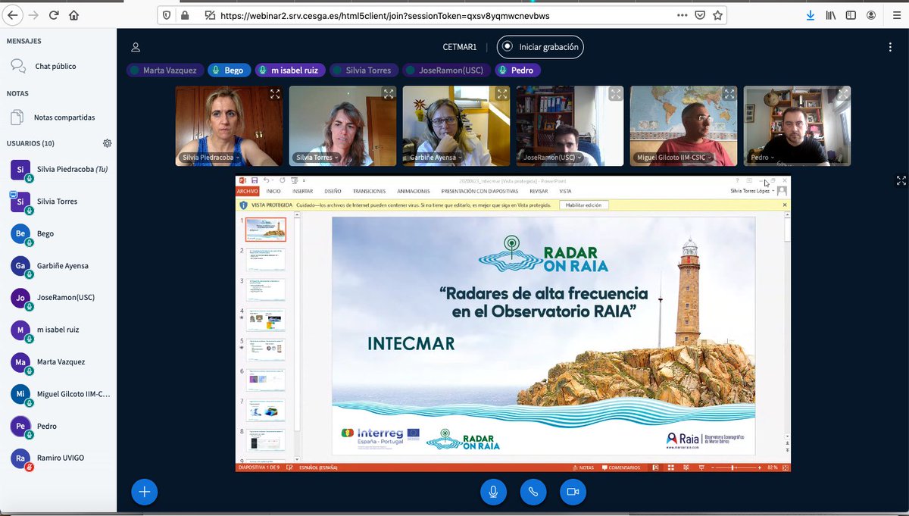Image resolution: width=909 pixels, height=516 pixels.
Task: Go forward in Firefox
Action: pyautogui.click(x=33, y=14)
